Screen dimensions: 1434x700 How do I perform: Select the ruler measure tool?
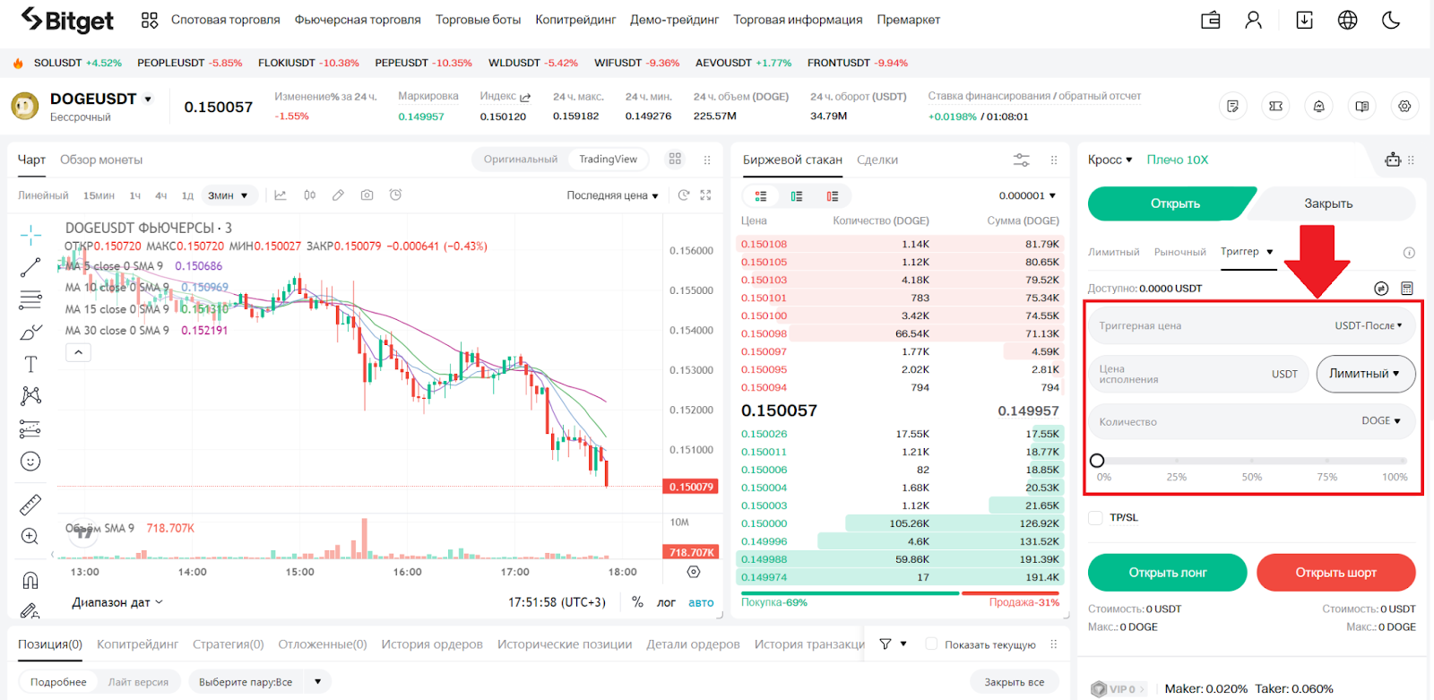30,506
